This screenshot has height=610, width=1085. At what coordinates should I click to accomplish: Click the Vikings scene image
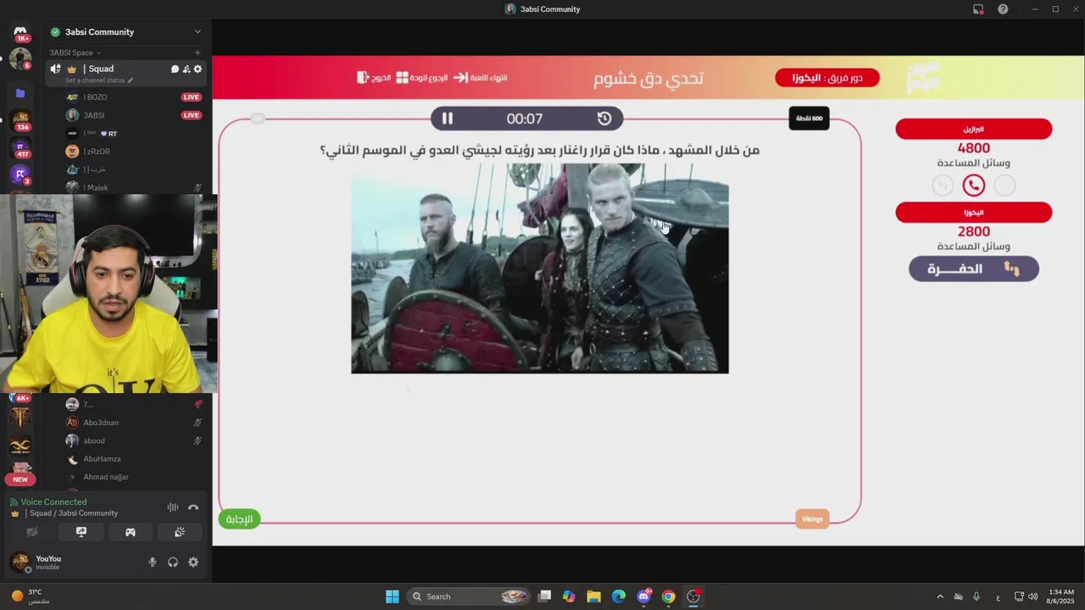540,269
